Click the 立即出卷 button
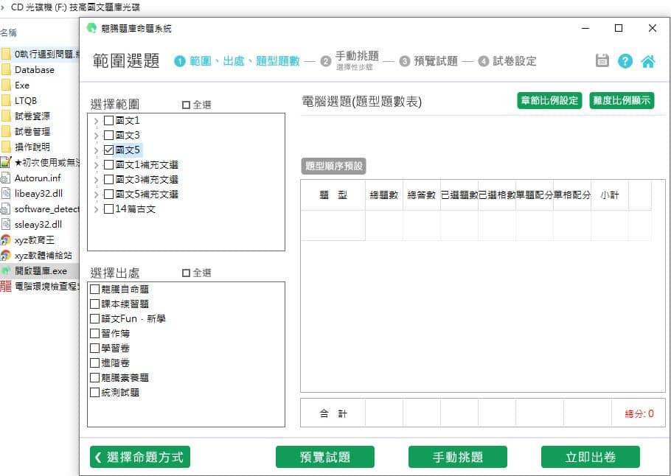The height and width of the screenshot is (476, 671). coord(591,457)
